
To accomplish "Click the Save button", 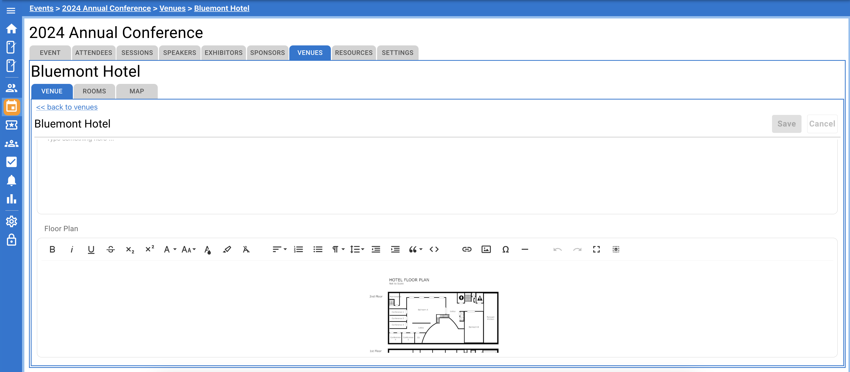I will coord(787,124).
